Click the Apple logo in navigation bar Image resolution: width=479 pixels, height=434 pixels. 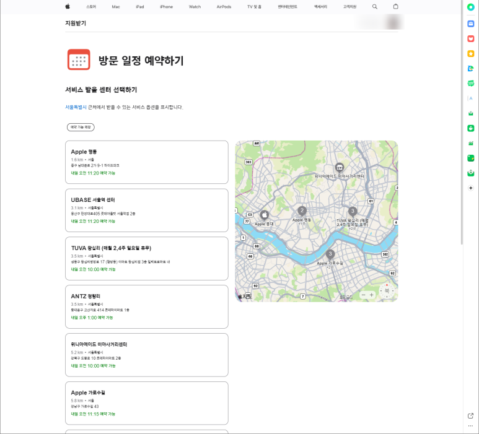point(68,6)
